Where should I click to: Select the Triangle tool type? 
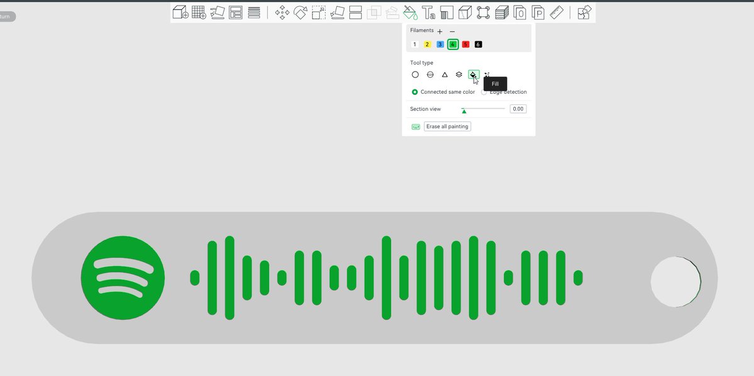[445, 74]
